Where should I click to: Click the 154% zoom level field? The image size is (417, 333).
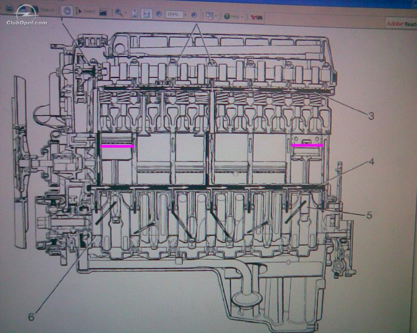click(x=174, y=14)
